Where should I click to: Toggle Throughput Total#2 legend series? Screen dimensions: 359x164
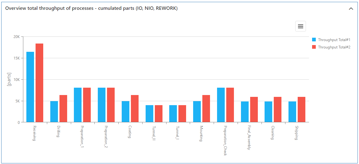pos(334,47)
